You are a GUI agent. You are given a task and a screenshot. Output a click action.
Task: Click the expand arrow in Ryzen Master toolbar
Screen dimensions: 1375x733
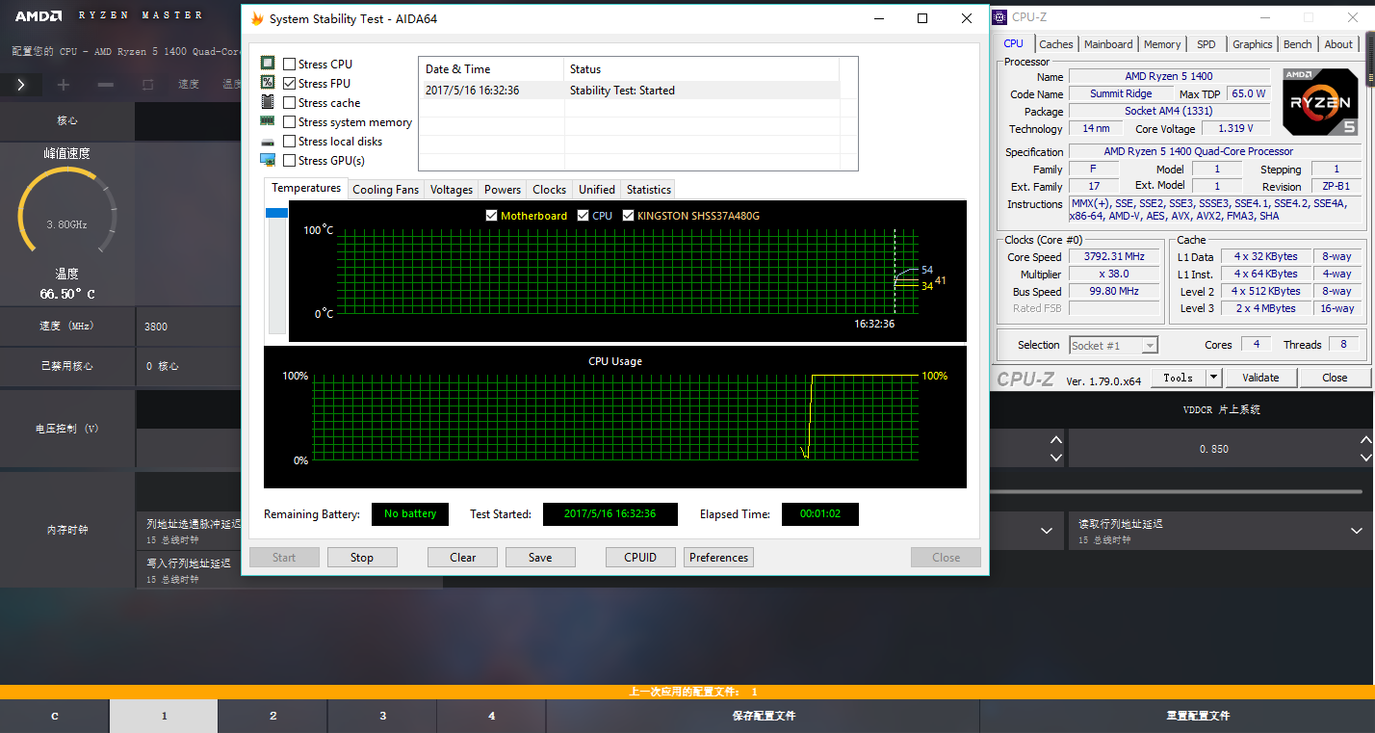tap(21, 85)
